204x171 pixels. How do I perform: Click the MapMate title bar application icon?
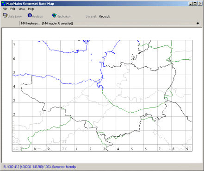(4, 3)
